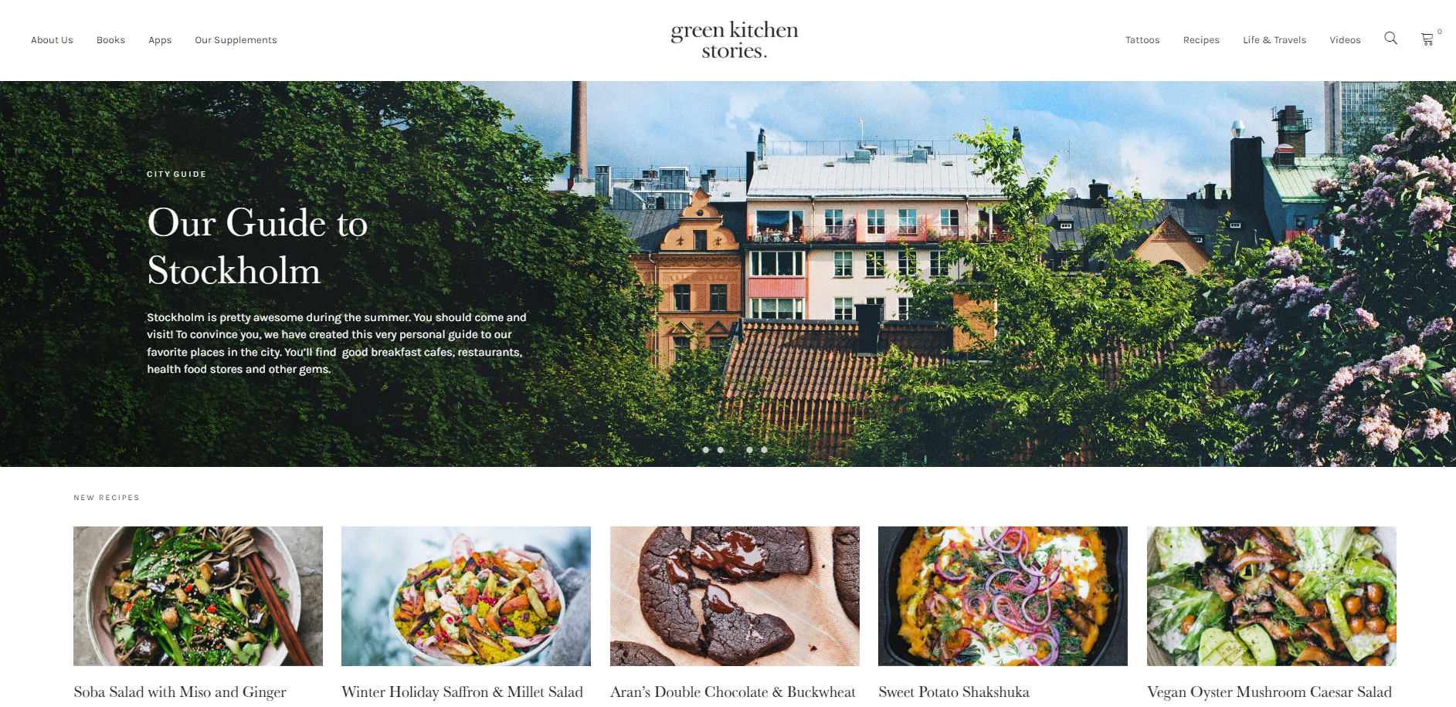This screenshot has width=1456, height=707.
Task: Select the second carousel dot
Action: click(721, 450)
